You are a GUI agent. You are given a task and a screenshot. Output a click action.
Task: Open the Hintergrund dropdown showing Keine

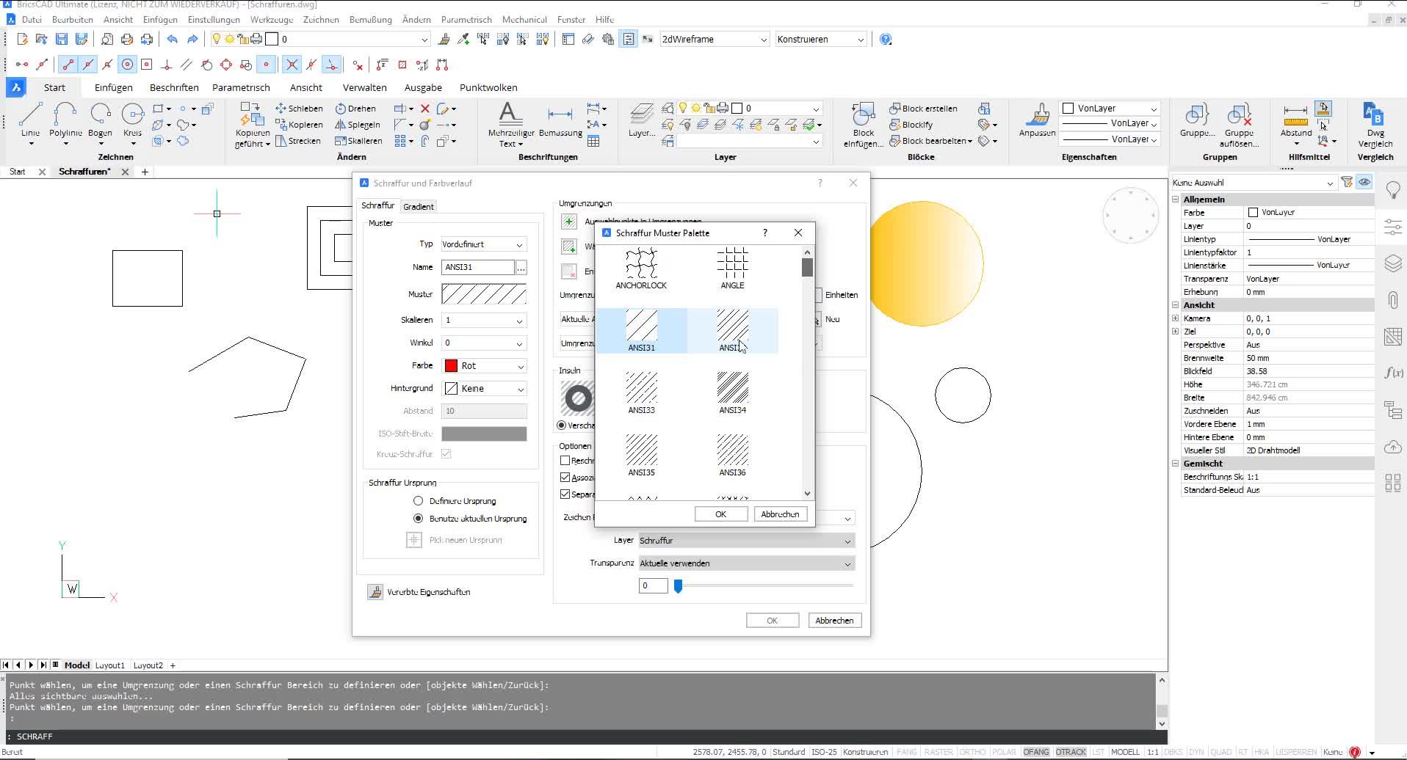point(484,389)
